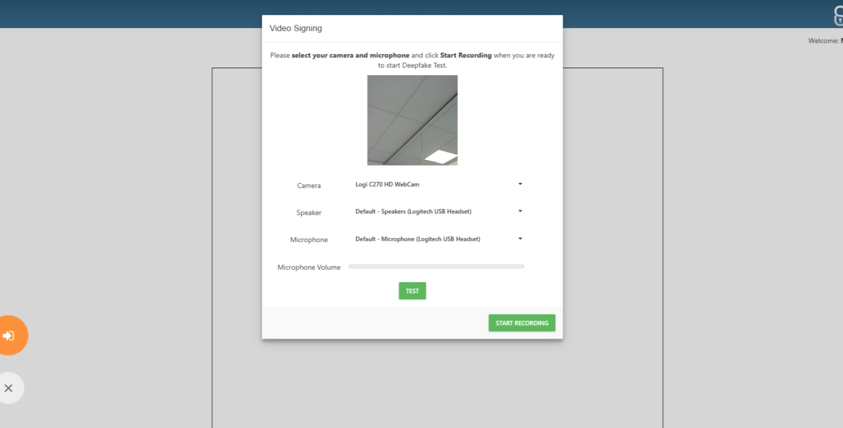Click the Camera dropdown caret arrow

[x=520, y=184]
